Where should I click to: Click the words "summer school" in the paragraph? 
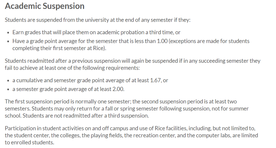pos(241,109)
